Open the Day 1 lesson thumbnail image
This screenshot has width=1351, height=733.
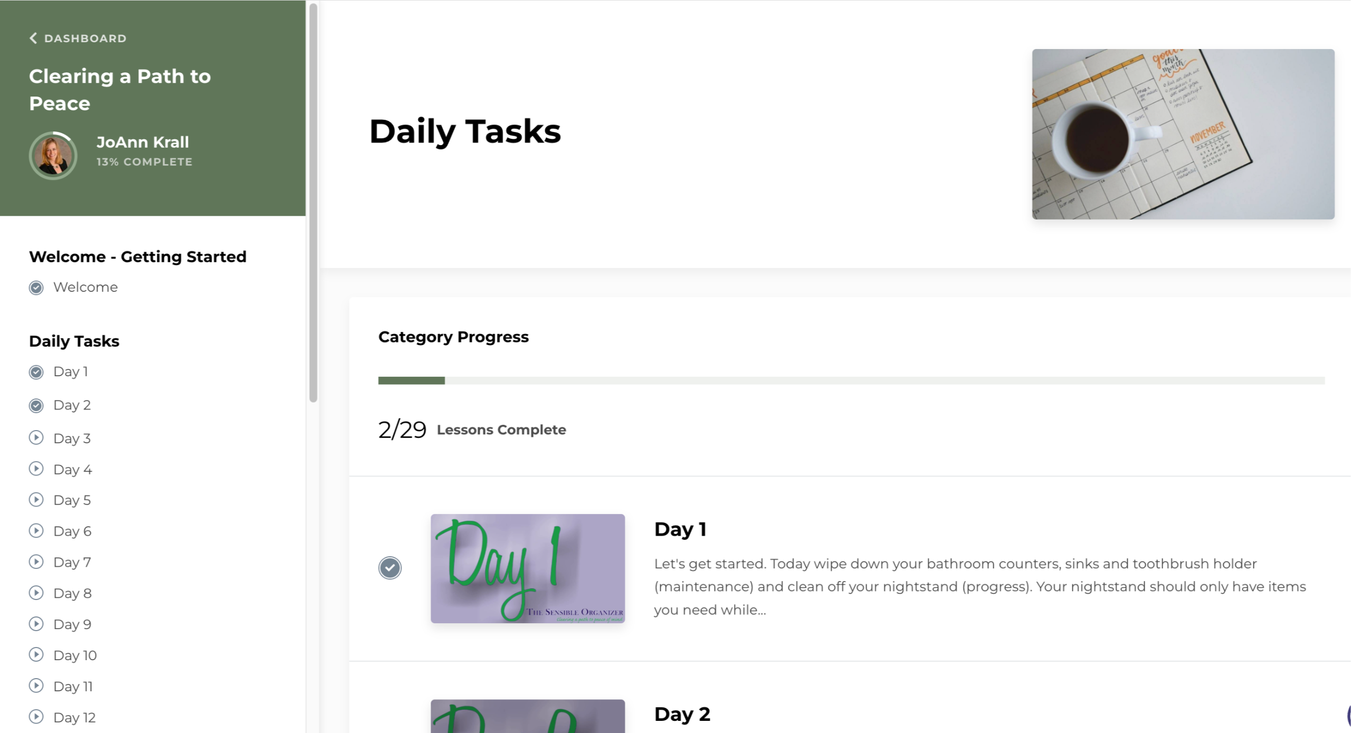[x=528, y=568]
